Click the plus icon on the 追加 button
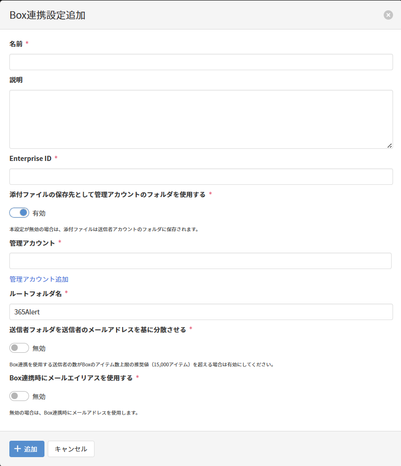 pyautogui.click(x=18, y=449)
